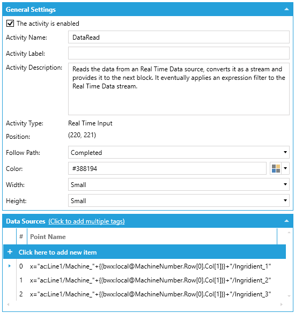The height and width of the screenshot is (313, 295).
Task: Click the # column header
Action: 21,236
